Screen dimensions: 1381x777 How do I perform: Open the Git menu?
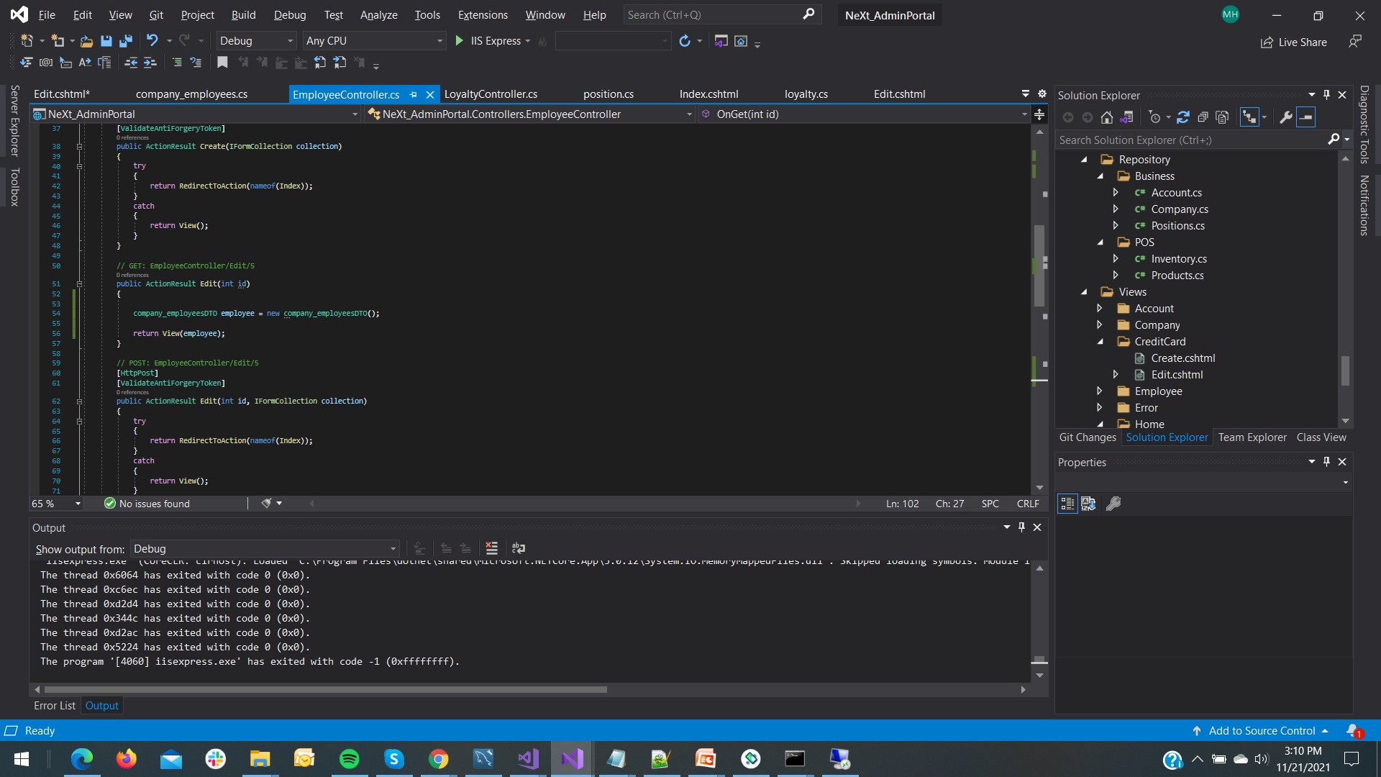155,14
